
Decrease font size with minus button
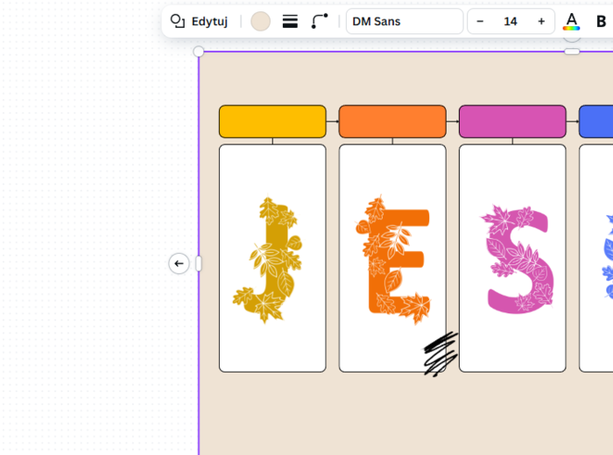(x=480, y=21)
